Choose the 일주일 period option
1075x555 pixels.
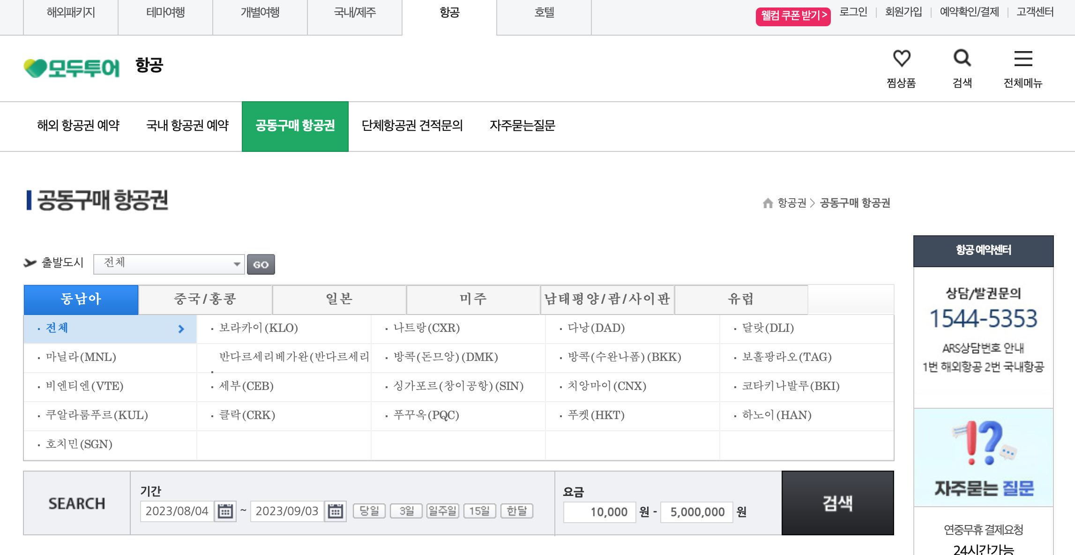click(x=442, y=511)
